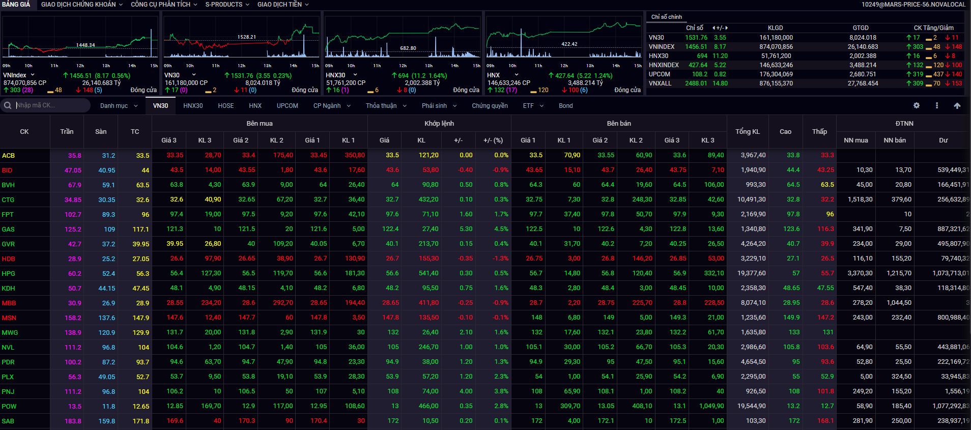The width and height of the screenshot is (971, 430).
Task: Click the +/- (%) column header
Action: 493,140
